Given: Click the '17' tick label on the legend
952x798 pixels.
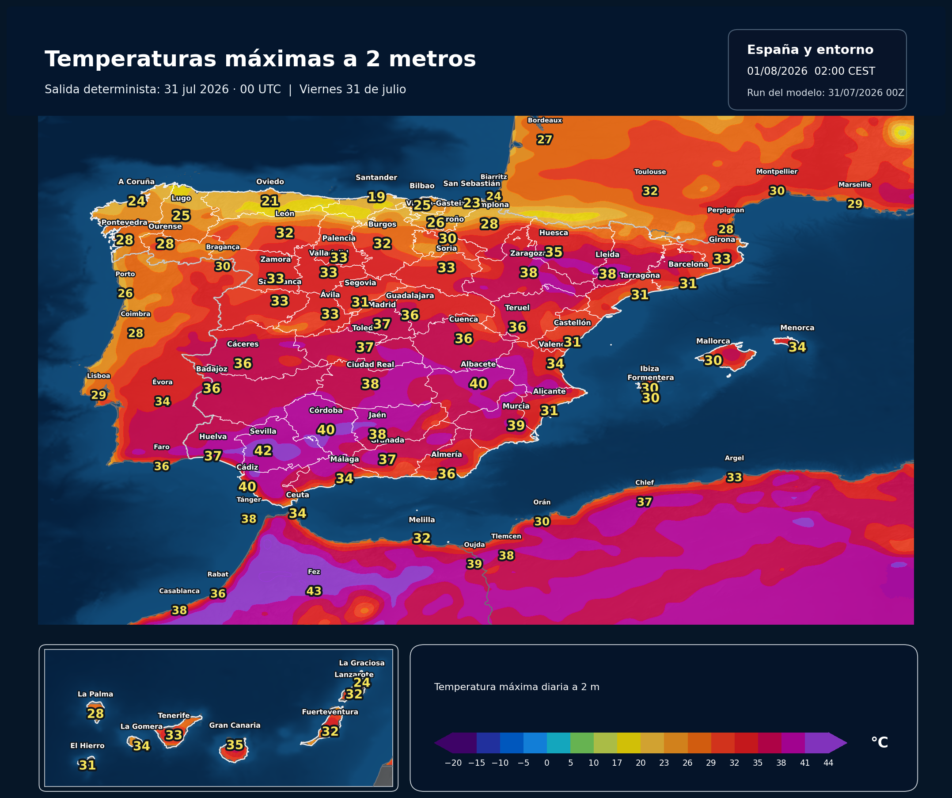Looking at the screenshot, I should (x=617, y=763).
